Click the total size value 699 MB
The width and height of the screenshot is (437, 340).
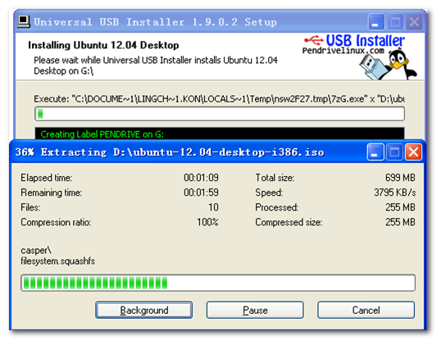pos(400,178)
